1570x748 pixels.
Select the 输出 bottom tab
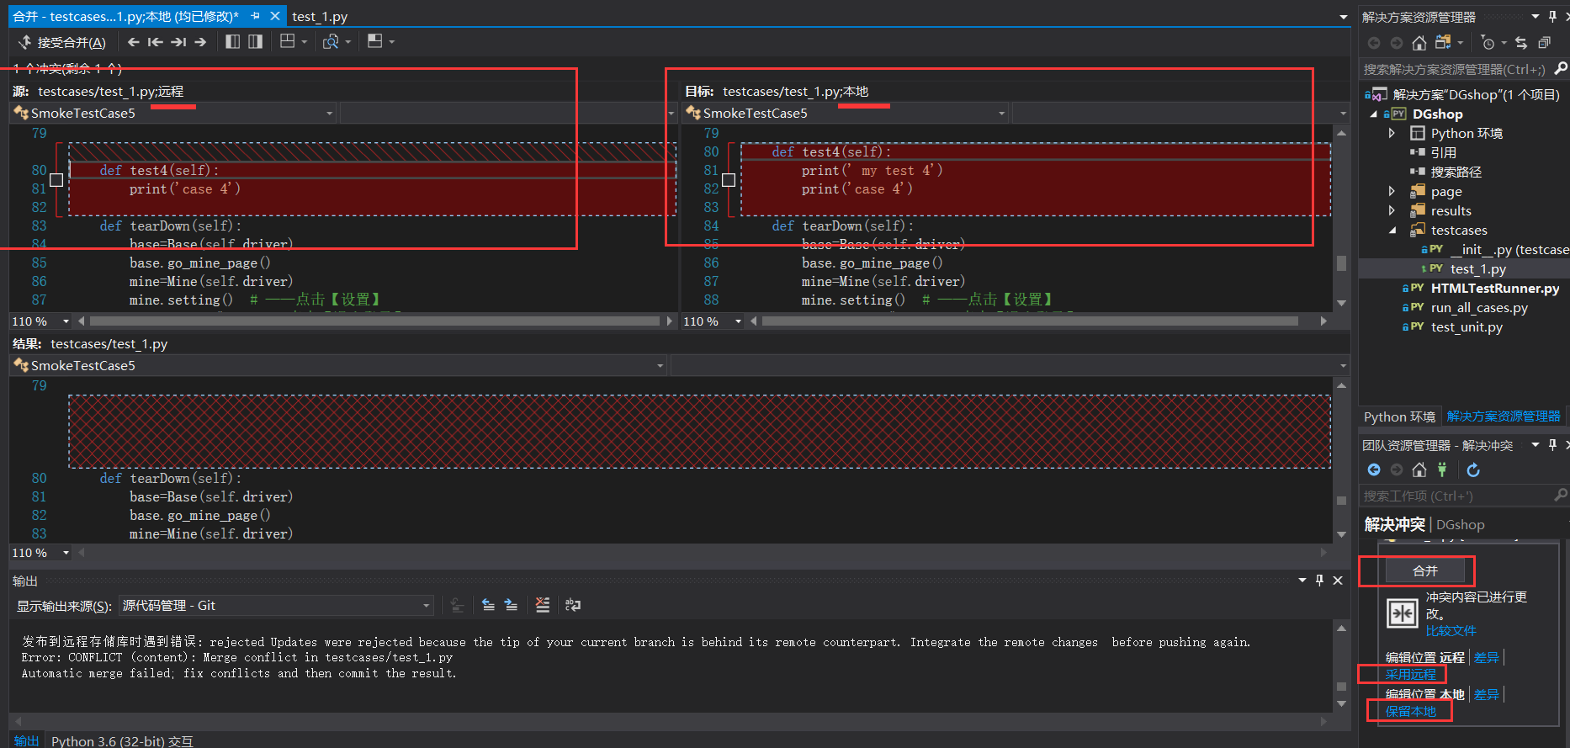(x=26, y=740)
